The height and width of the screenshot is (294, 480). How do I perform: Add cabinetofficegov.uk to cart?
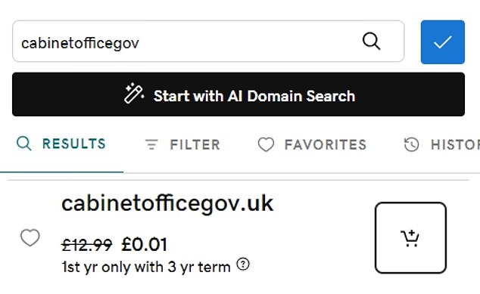[x=410, y=238]
